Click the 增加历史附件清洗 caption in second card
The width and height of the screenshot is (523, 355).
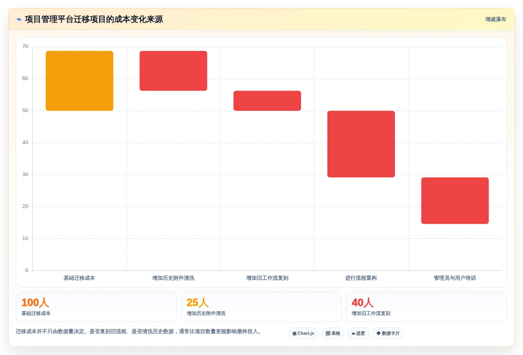coord(206,313)
